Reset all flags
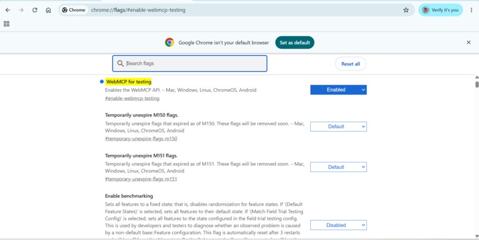The width and height of the screenshot is (479, 240). pyautogui.click(x=351, y=64)
